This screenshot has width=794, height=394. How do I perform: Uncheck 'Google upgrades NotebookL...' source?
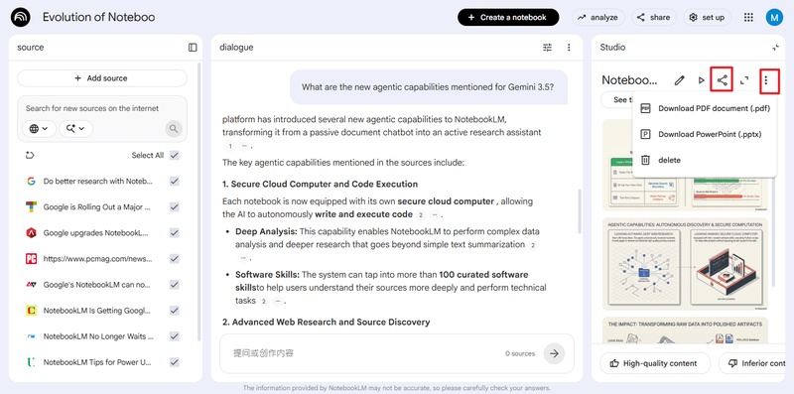[x=175, y=232]
